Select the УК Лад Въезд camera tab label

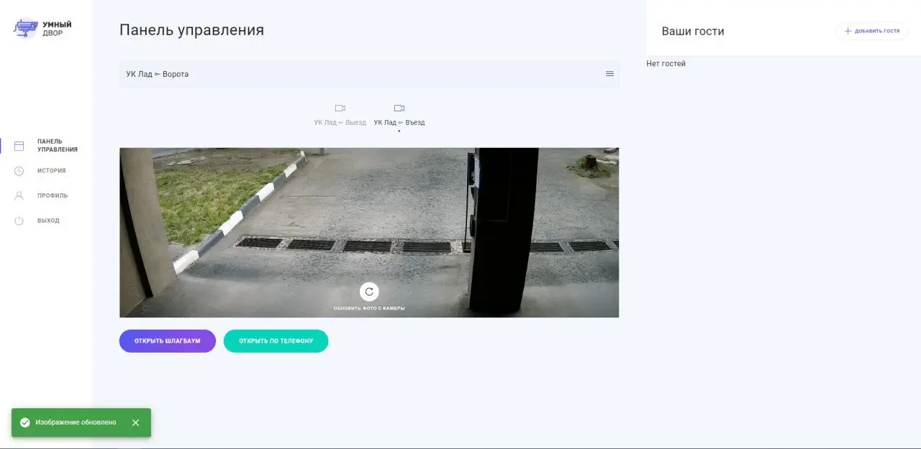click(x=399, y=123)
